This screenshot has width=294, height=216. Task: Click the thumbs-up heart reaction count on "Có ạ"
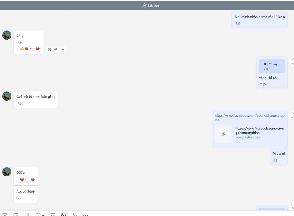26,49
